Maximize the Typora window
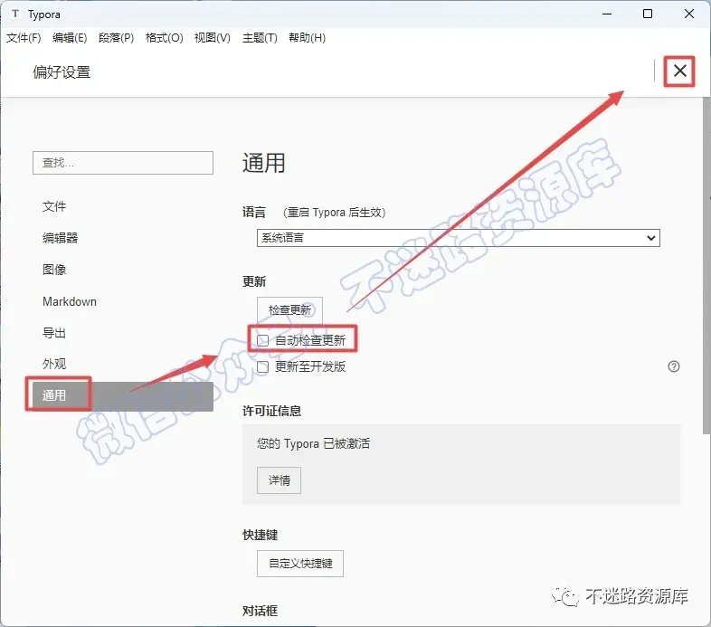The image size is (711, 627). 648,14
